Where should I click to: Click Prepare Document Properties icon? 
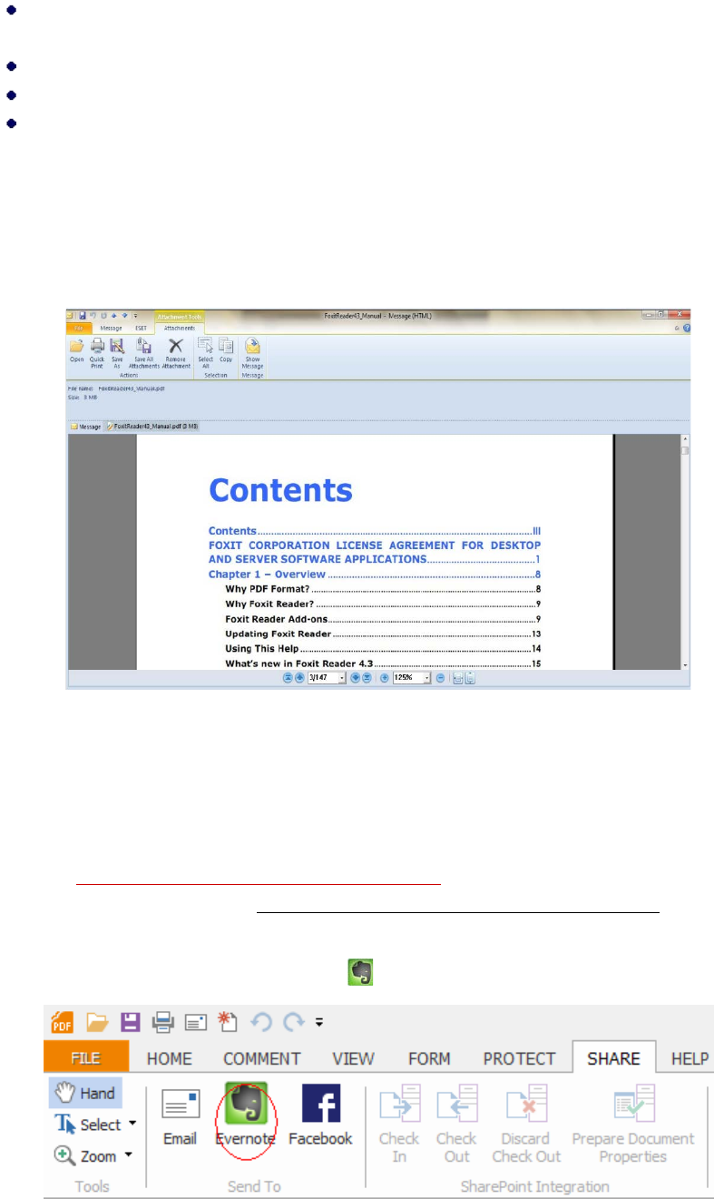click(x=633, y=1104)
